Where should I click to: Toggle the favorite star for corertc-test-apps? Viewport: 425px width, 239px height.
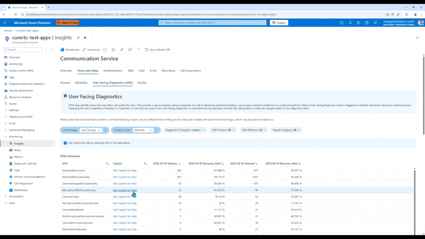click(85, 38)
